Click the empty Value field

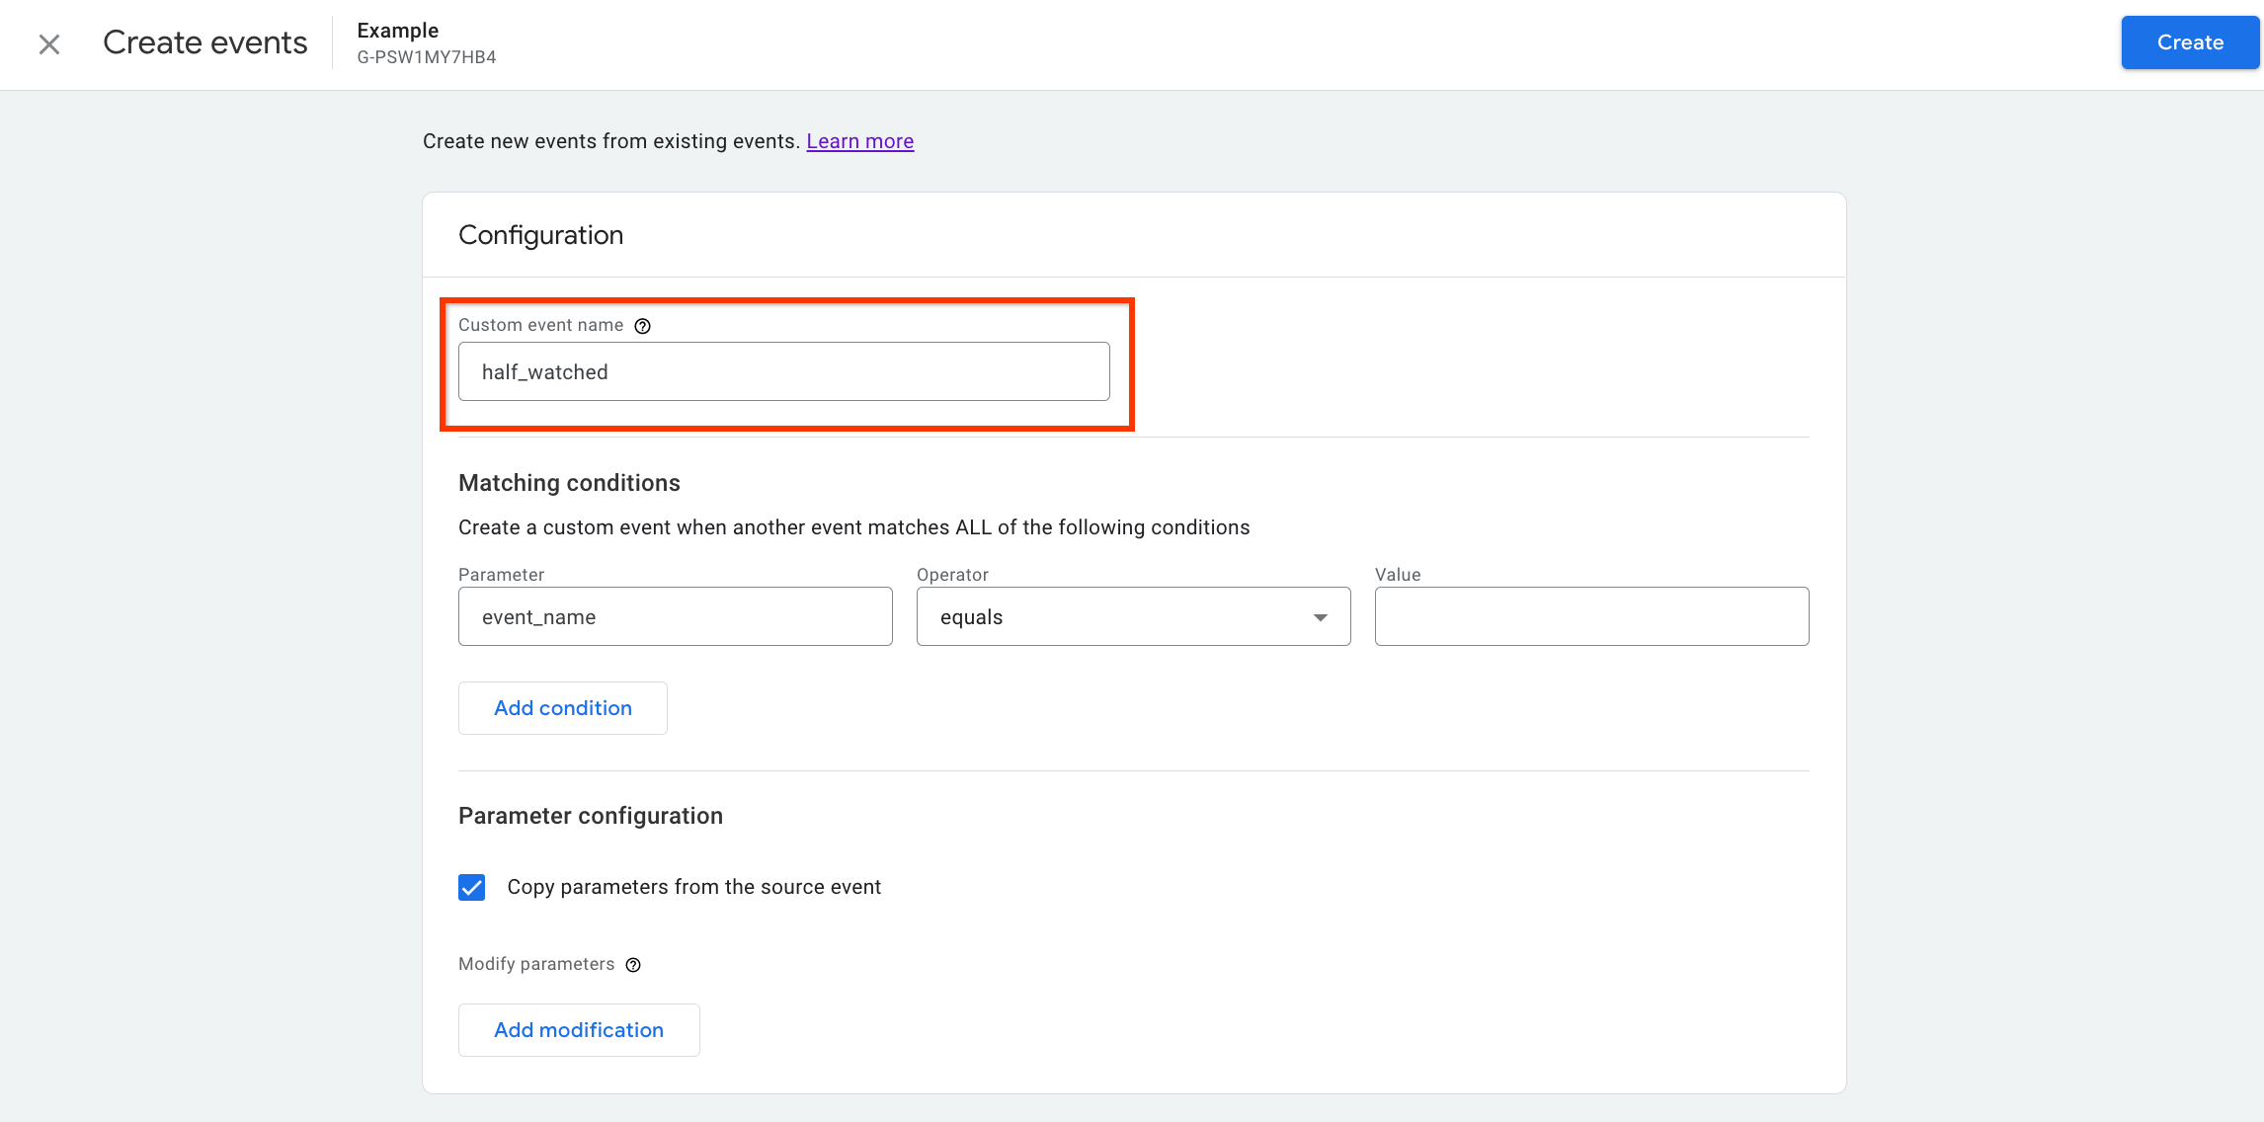(1591, 616)
